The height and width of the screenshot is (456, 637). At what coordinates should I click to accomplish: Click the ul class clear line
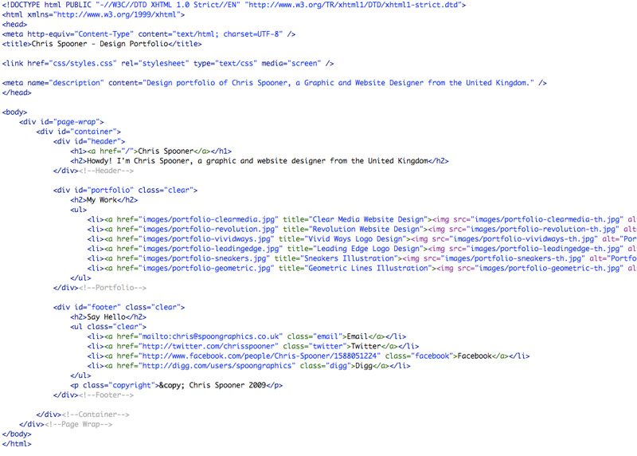[x=108, y=327]
